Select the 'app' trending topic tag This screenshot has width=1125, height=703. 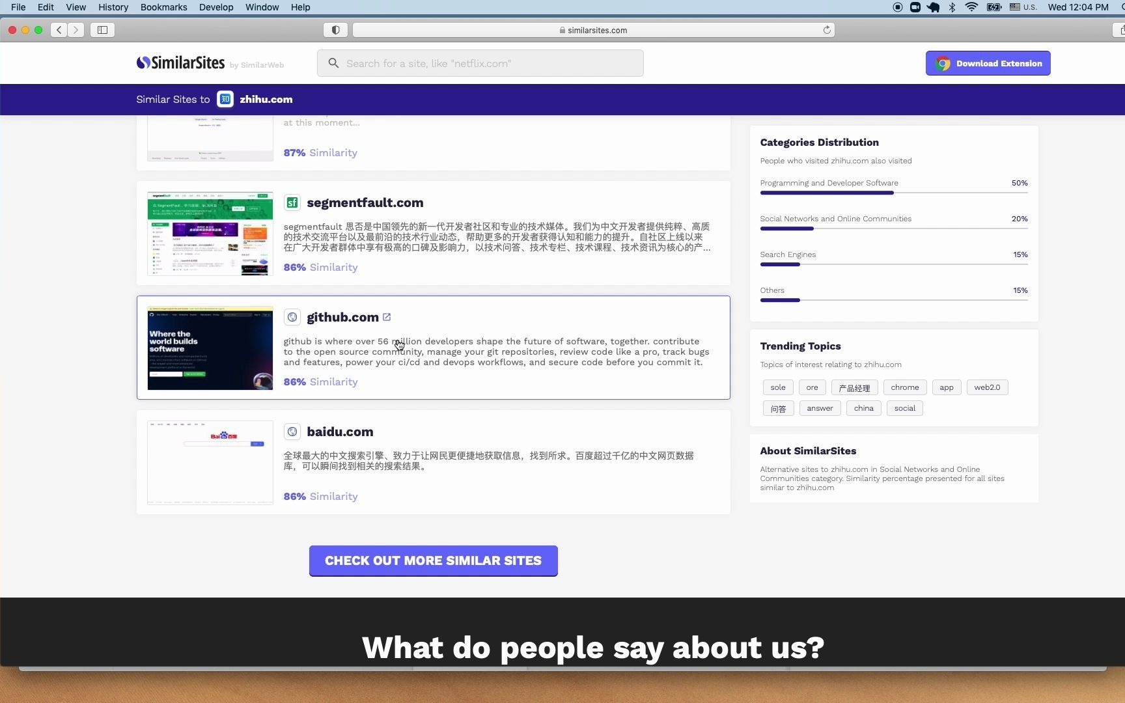(947, 387)
